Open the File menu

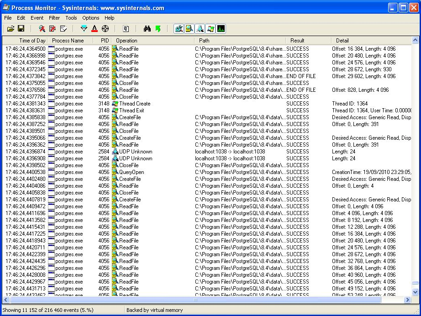pyautogui.click(x=8, y=18)
